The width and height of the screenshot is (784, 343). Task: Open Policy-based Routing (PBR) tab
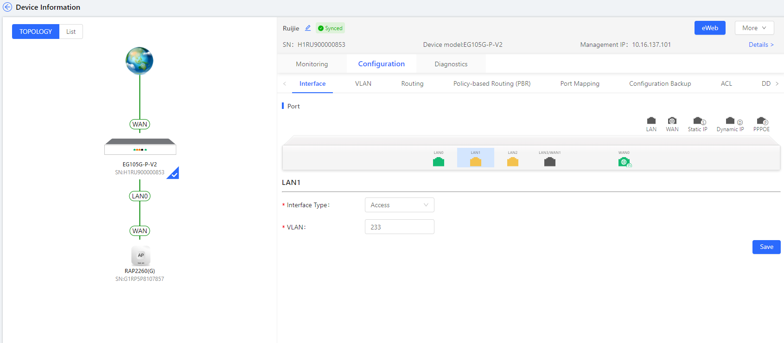click(x=491, y=83)
